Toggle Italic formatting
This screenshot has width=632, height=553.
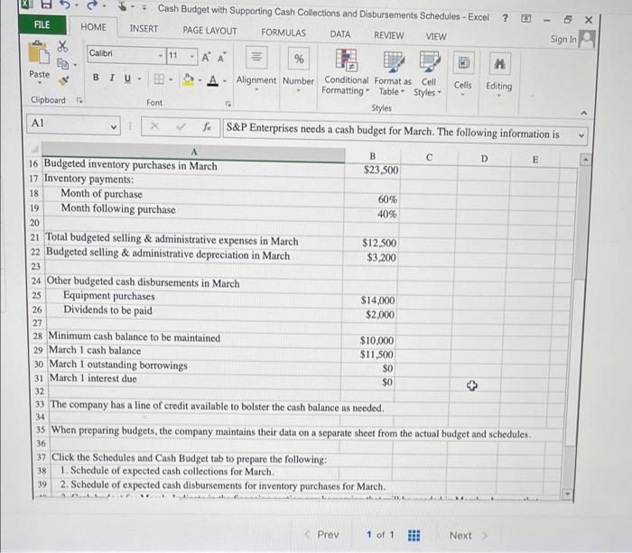click(x=112, y=78)
